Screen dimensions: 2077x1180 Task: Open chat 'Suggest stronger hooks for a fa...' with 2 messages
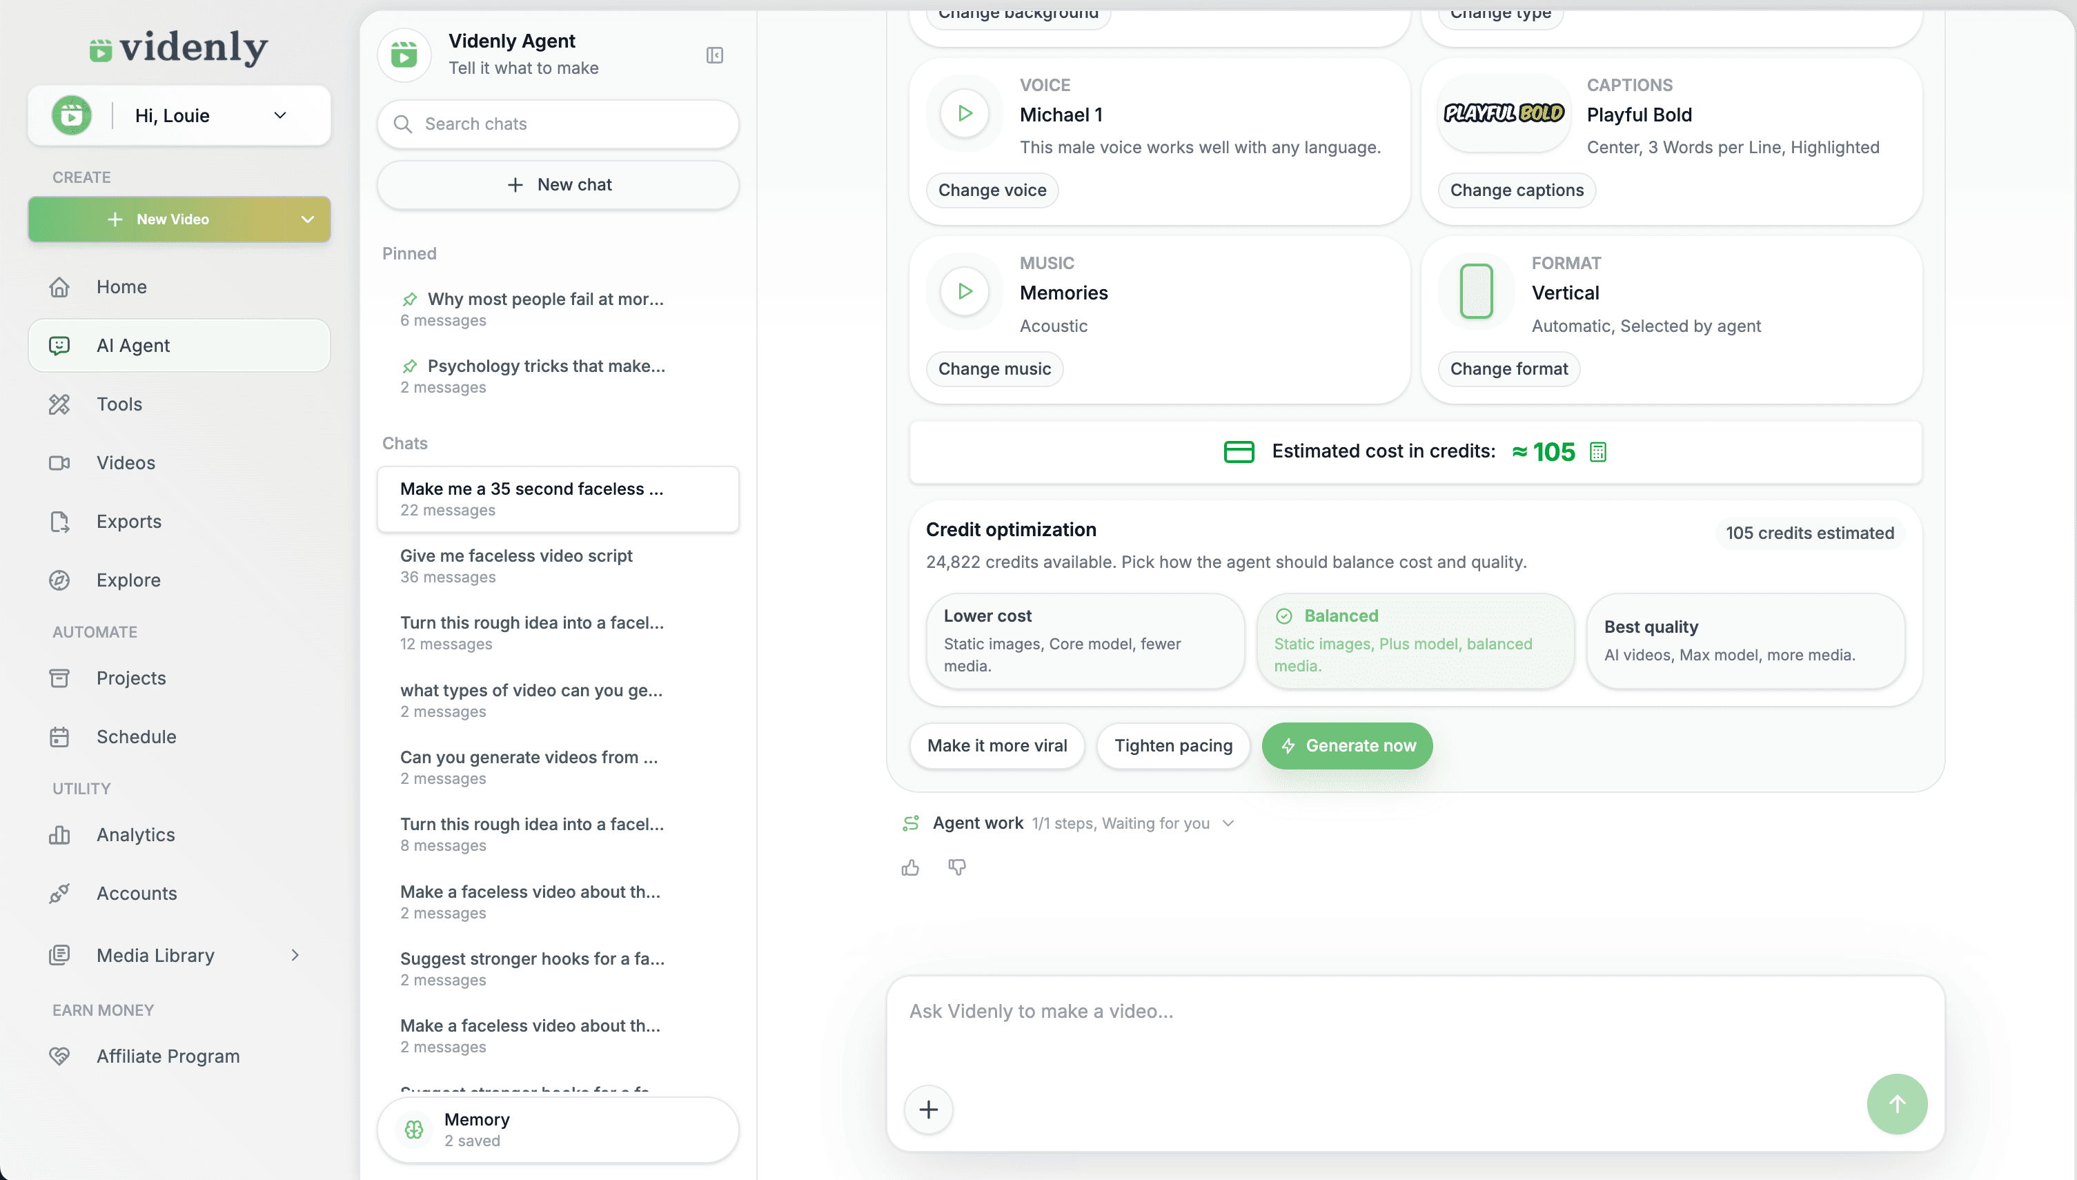click(558, 968)
